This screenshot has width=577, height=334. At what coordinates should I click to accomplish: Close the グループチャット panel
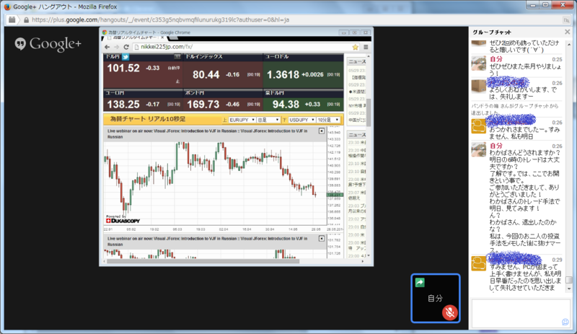567,32
